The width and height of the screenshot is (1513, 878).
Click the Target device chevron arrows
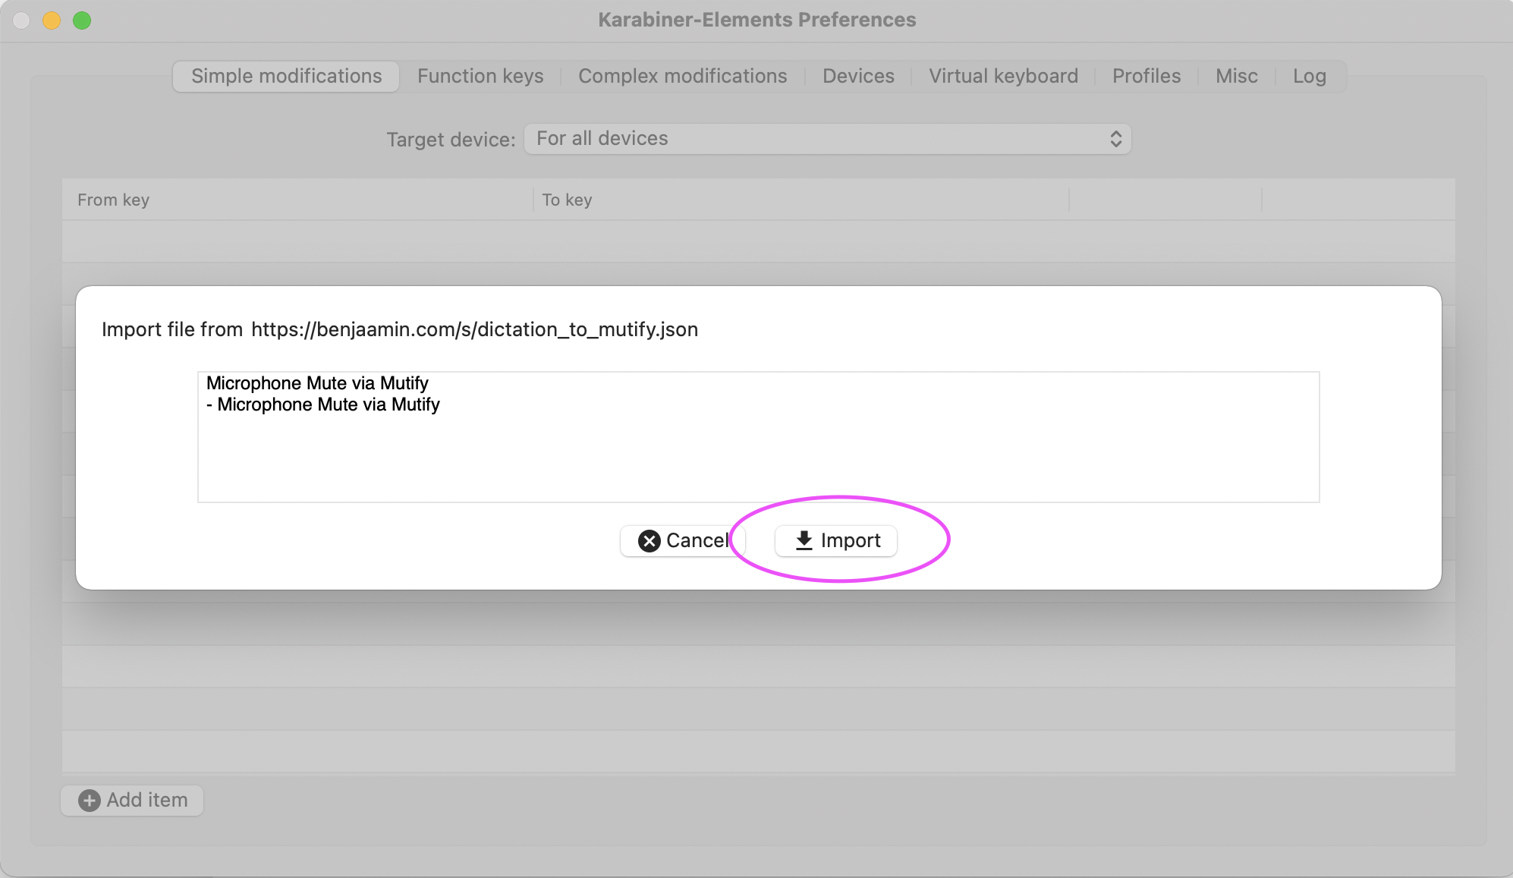pyautogui.click(x=1115, y=139)
